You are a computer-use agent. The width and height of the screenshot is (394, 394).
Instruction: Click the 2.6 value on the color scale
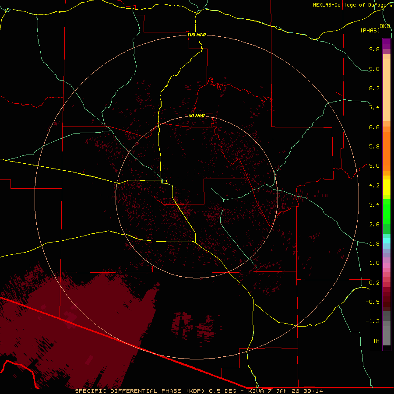pos(374,225)
